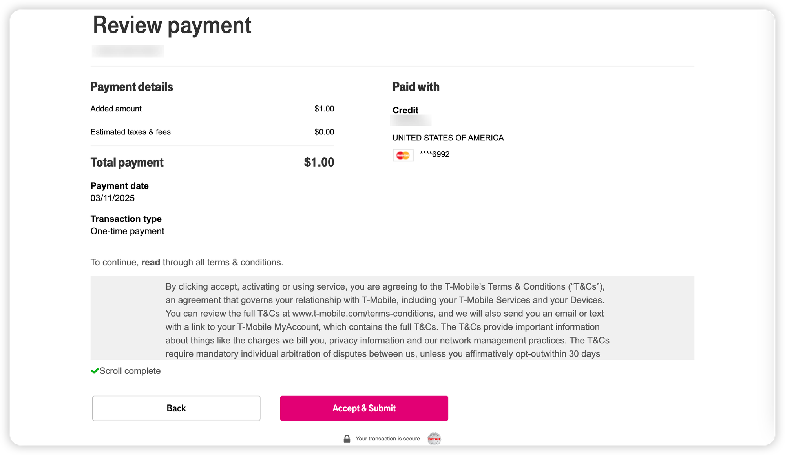Click the Credit payment method label
This screenshot has height=455, width=785.
tap(405, 111)
